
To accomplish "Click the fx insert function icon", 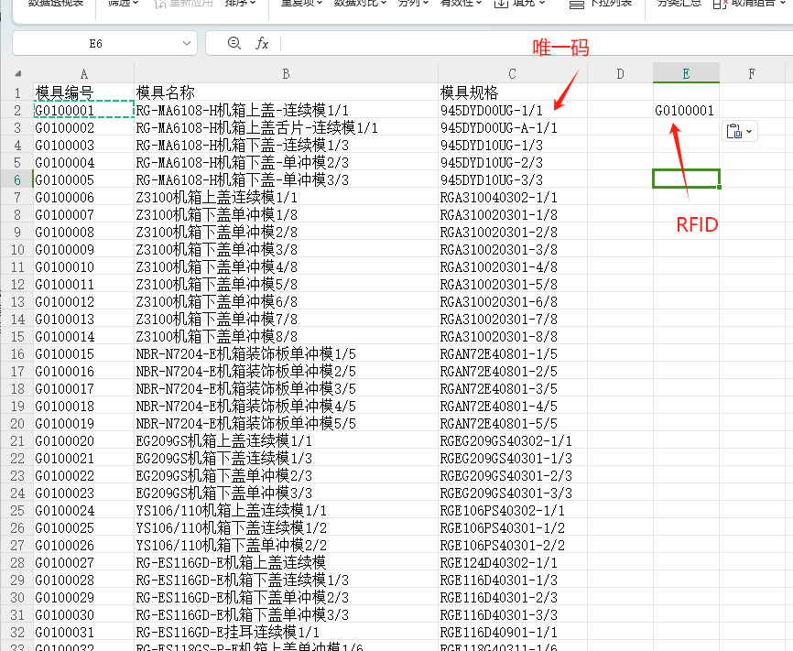I will point(262,43).
